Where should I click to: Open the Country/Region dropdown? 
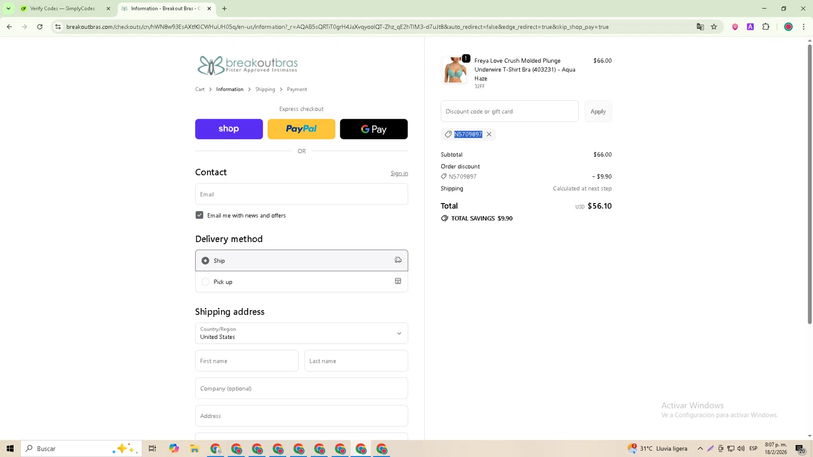(301, 333)
